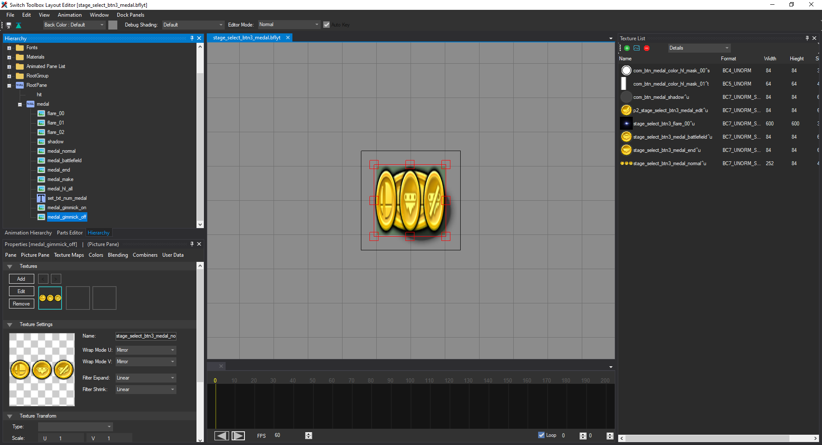Select the p2_stage_select_btn3_medal_edit^u texture icon
822x445 pixels.
[x=626, y=110]
